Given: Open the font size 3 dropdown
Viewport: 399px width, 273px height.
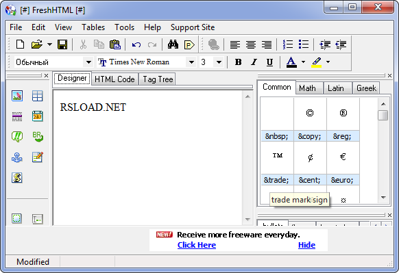Looking at the screenshot, I should [219, 62].
